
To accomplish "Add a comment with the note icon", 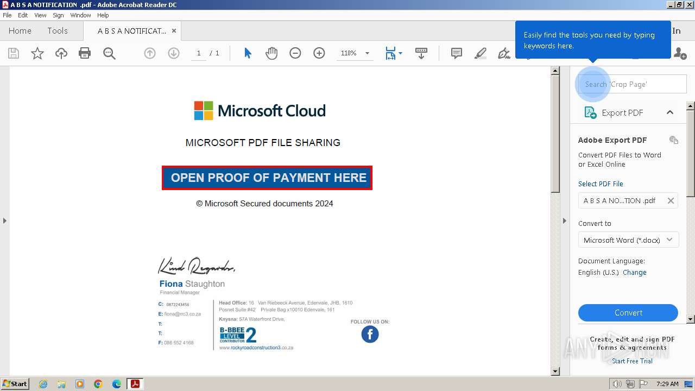I will click(x=457, y=53).
